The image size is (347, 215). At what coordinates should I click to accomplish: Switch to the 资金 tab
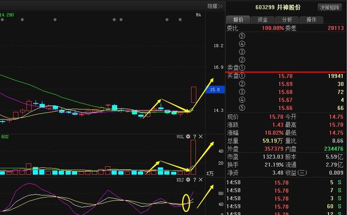point(262,19)
